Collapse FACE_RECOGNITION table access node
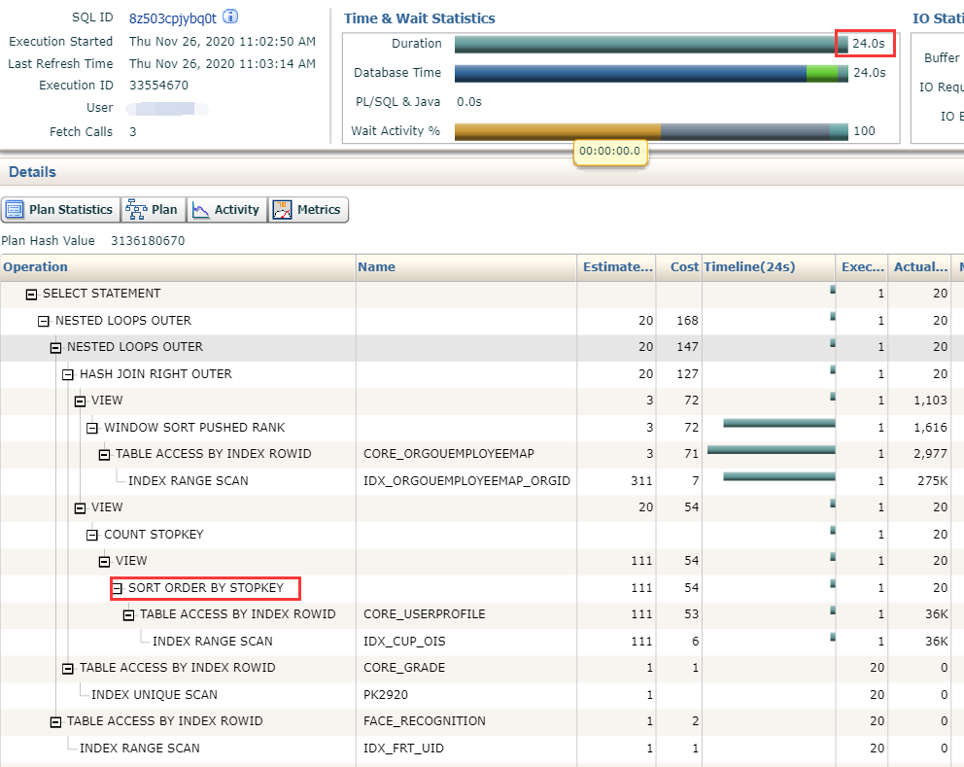The image size is (964, 767). [55, 721]
